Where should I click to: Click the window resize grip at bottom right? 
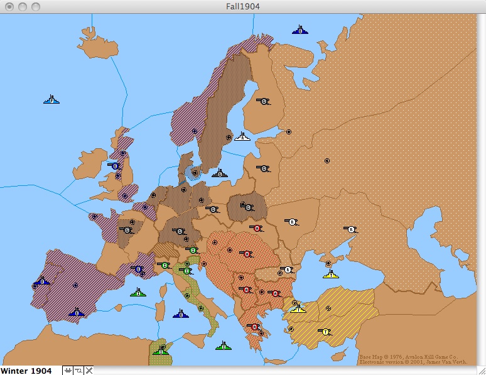482,371
